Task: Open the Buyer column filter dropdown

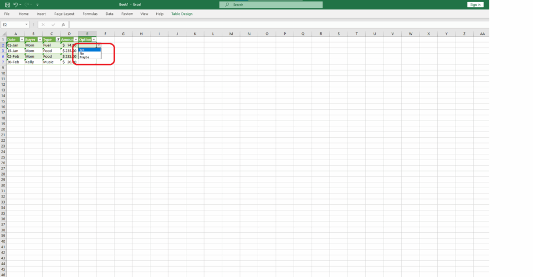Action: (40, 39)
